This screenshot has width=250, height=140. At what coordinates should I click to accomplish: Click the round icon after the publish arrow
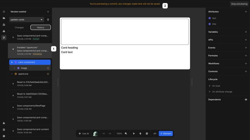pyautogui.click(x=147, y=134)
